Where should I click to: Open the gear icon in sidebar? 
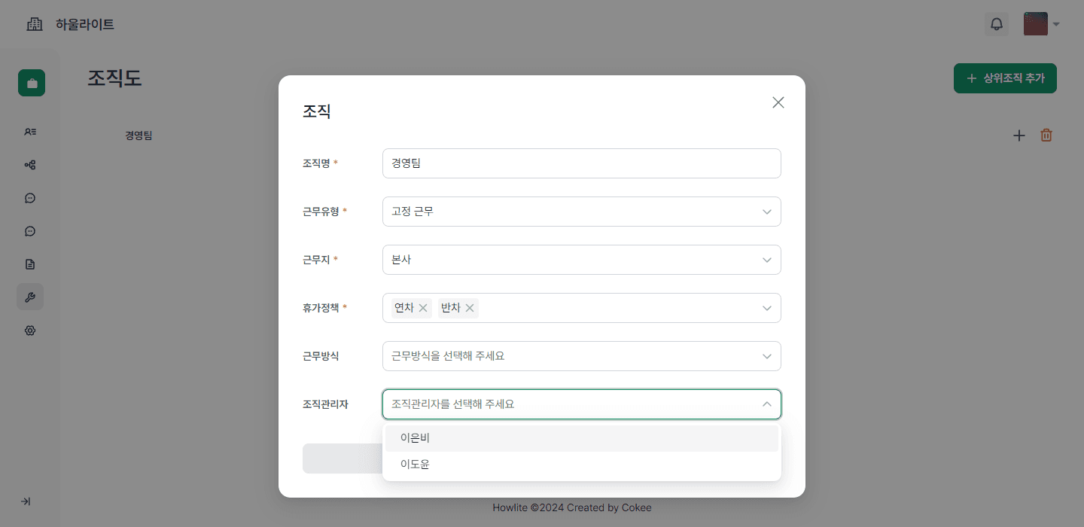30,331
